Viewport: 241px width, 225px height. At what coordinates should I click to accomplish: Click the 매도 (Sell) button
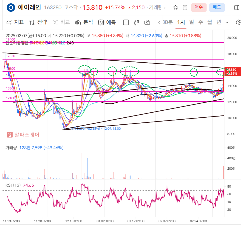[x=217, y=8]
